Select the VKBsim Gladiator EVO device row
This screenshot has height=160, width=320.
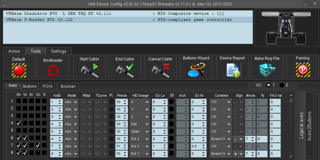point(128,14)
